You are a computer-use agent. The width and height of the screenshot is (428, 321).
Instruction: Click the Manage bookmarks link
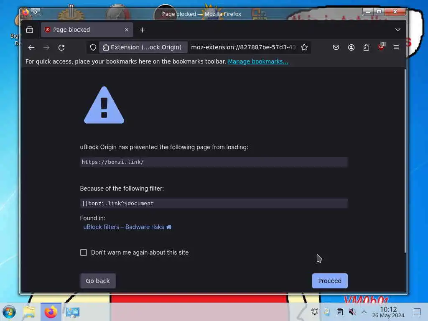258,61
